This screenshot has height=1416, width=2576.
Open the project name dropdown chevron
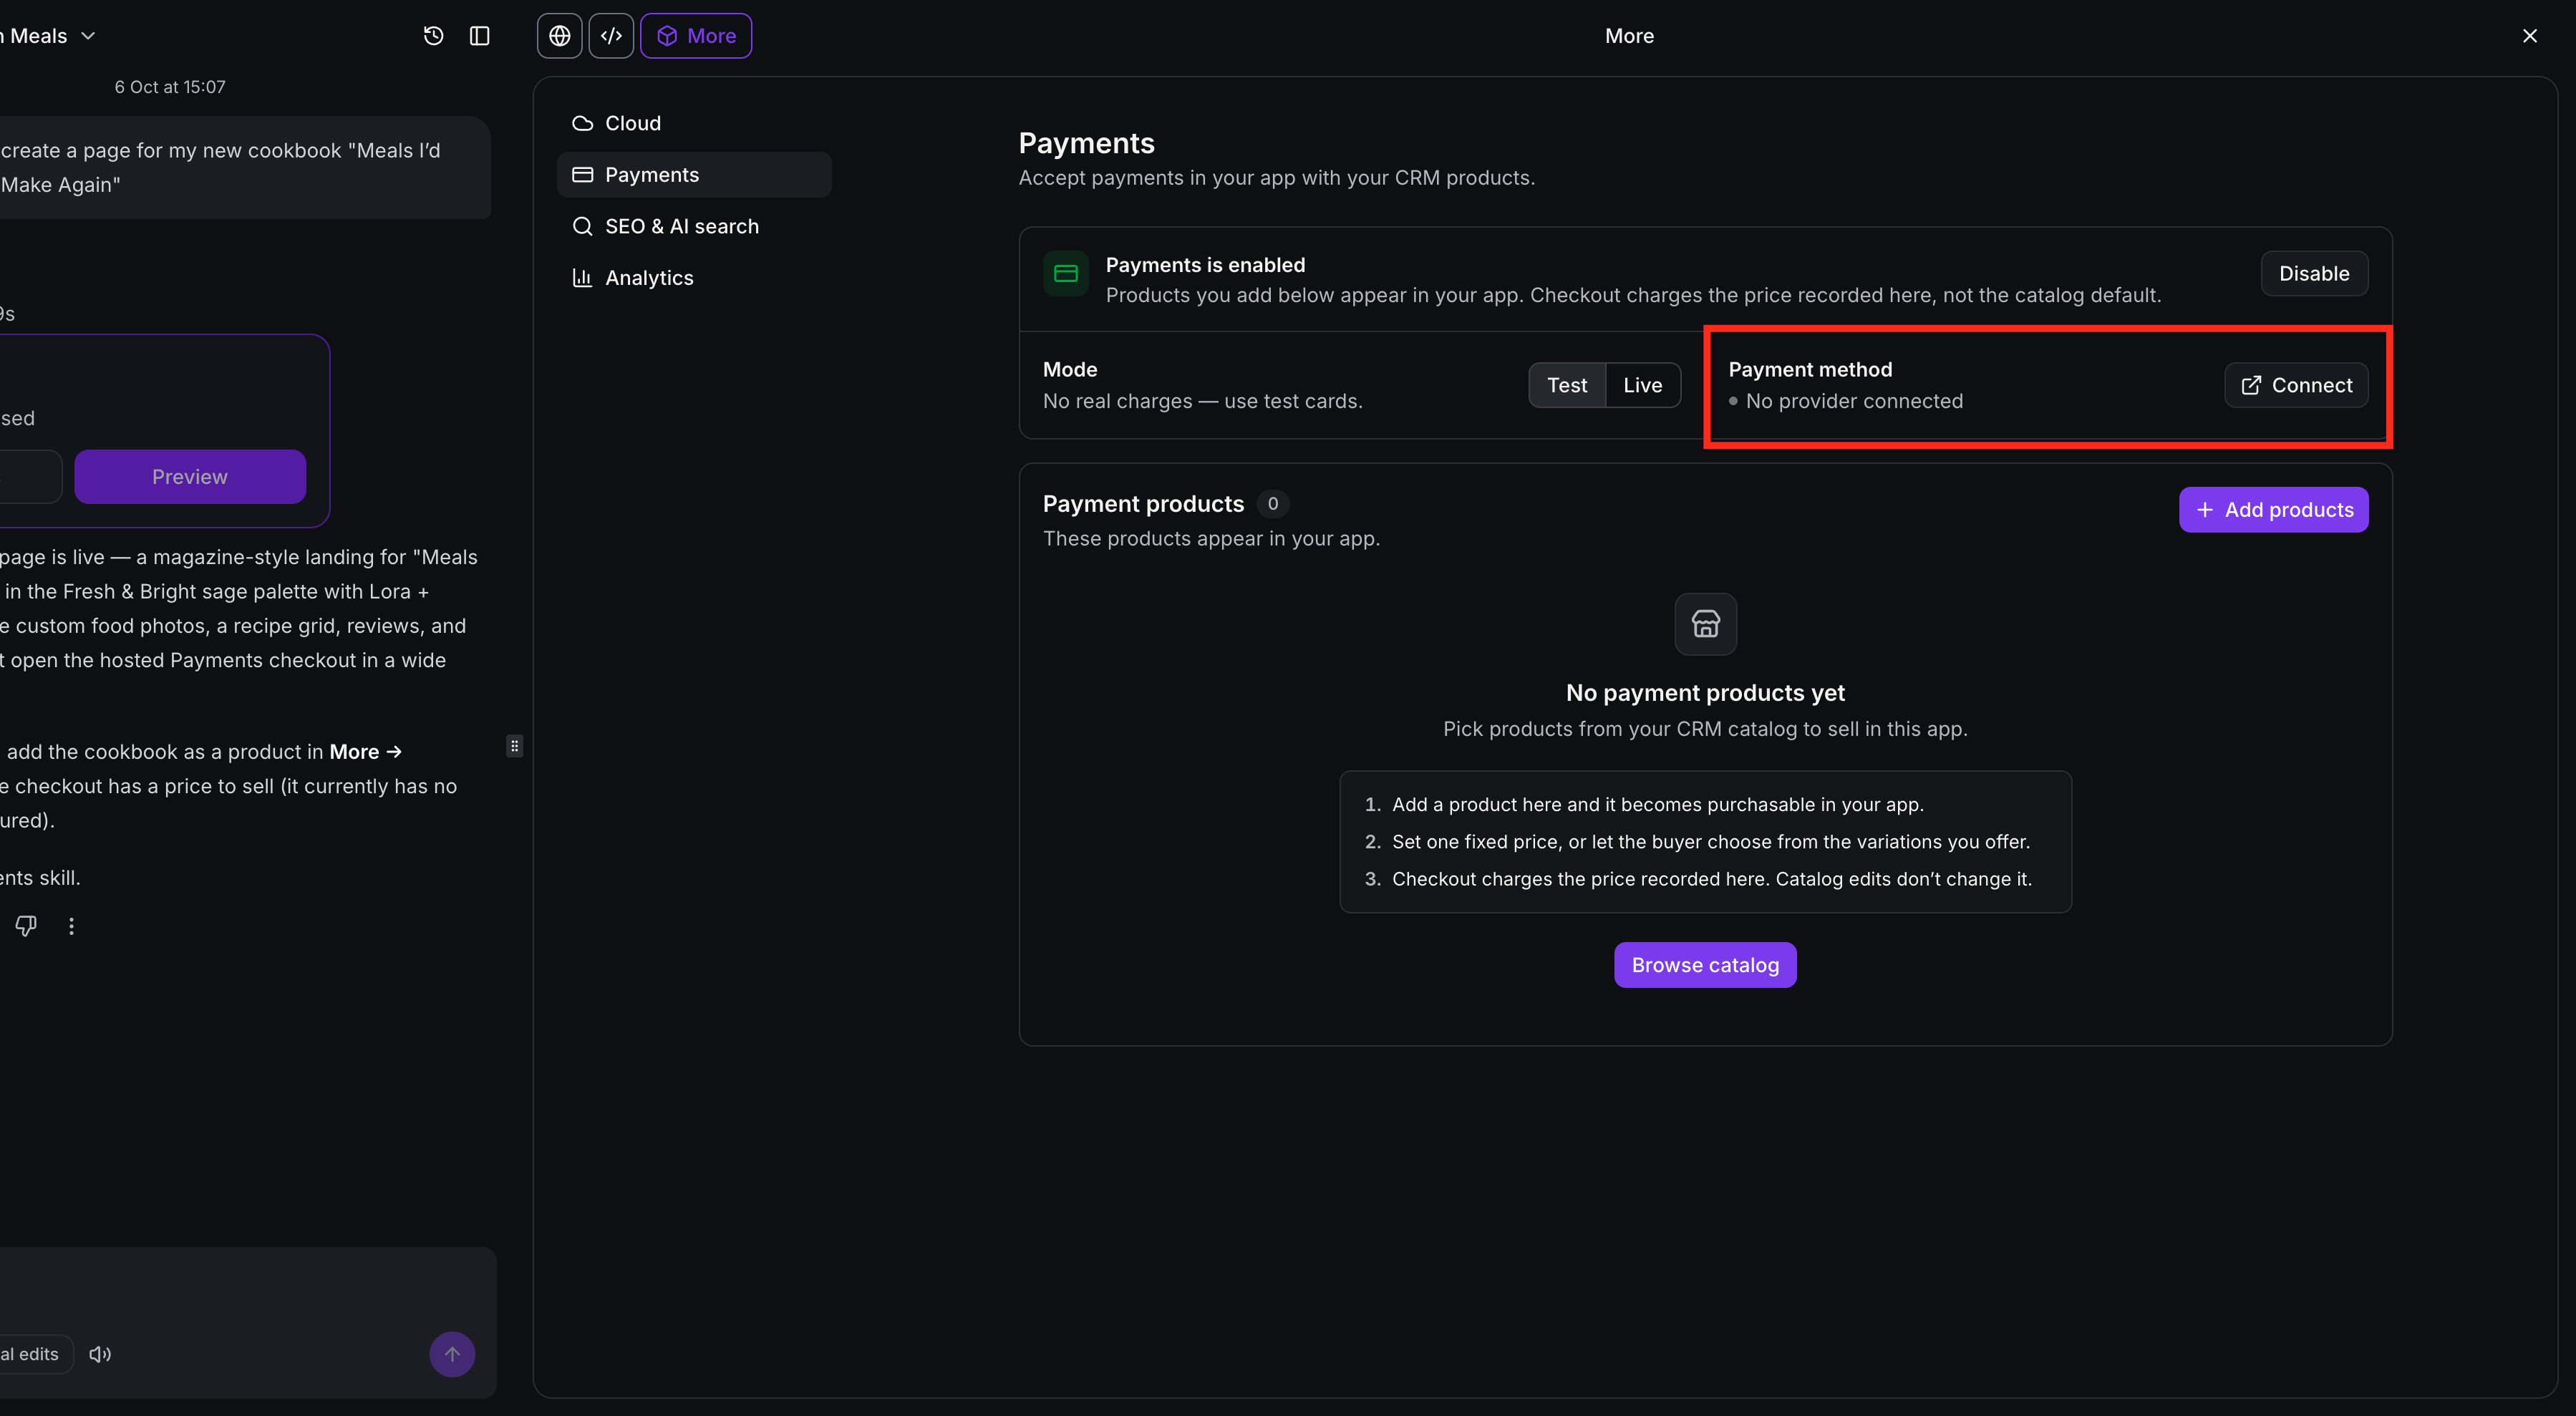click(x=88, y=36)
